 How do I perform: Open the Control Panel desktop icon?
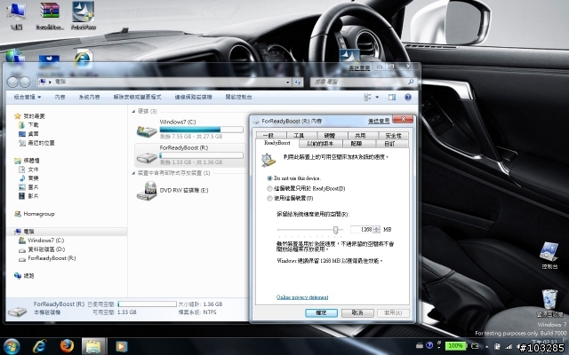coord(549,251)
